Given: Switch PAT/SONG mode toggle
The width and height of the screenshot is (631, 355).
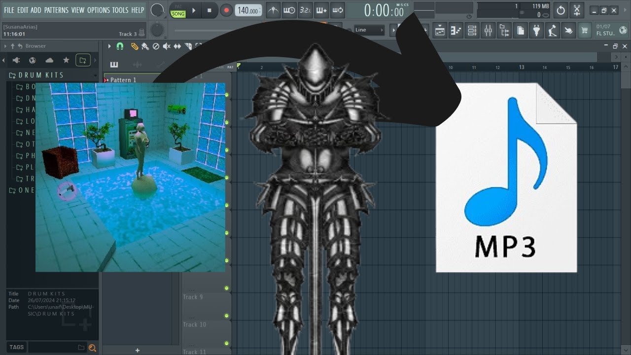Looking at the screenshot, I should [178, 10].
